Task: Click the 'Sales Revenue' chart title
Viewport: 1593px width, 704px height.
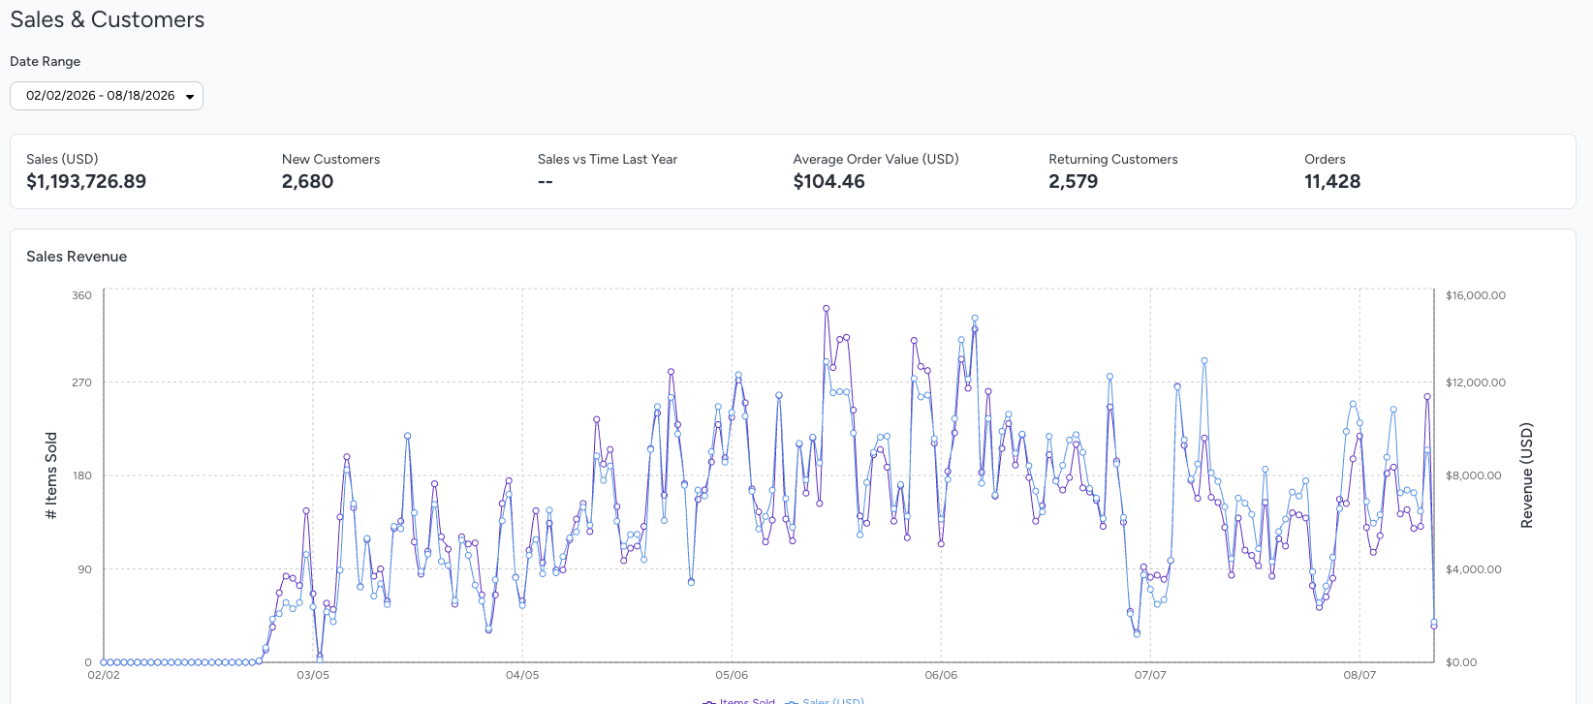Action: click(77, 257)
